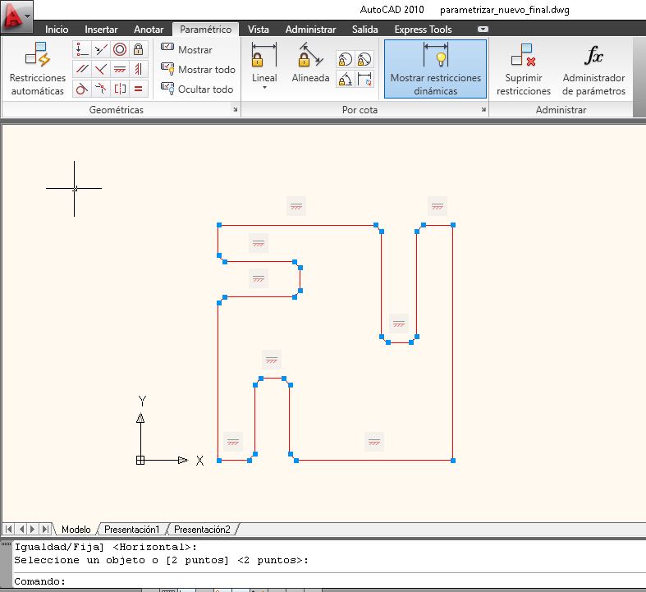Click the Alineada dimensional constraint tool
This screenshot has width=646, height=592.
(x=310, y=62)
